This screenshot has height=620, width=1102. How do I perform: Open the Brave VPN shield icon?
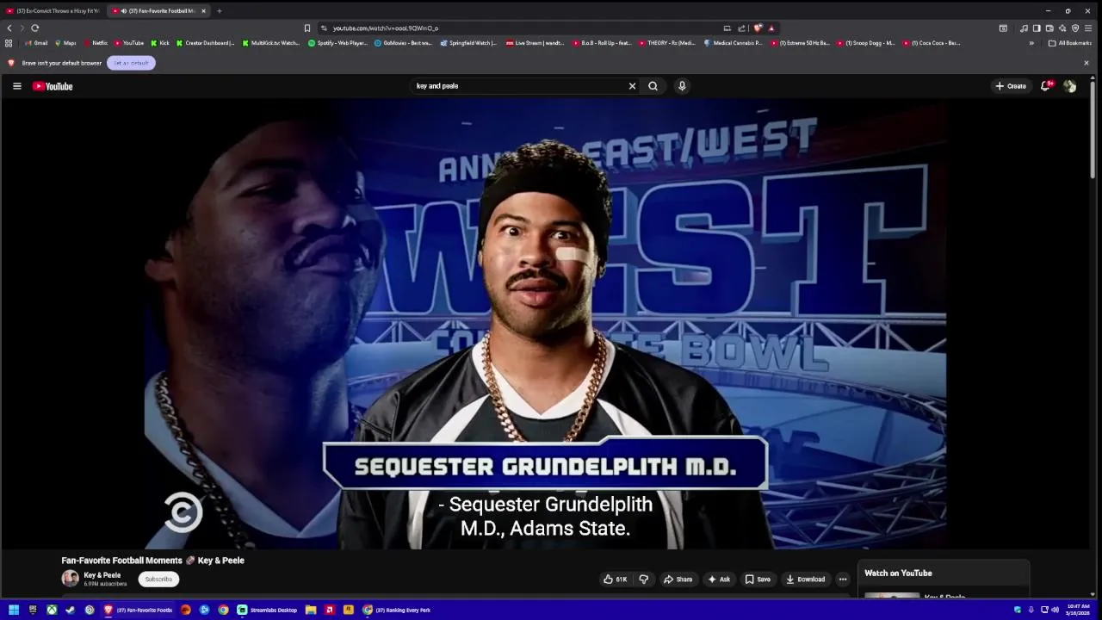click(1075, 28)
